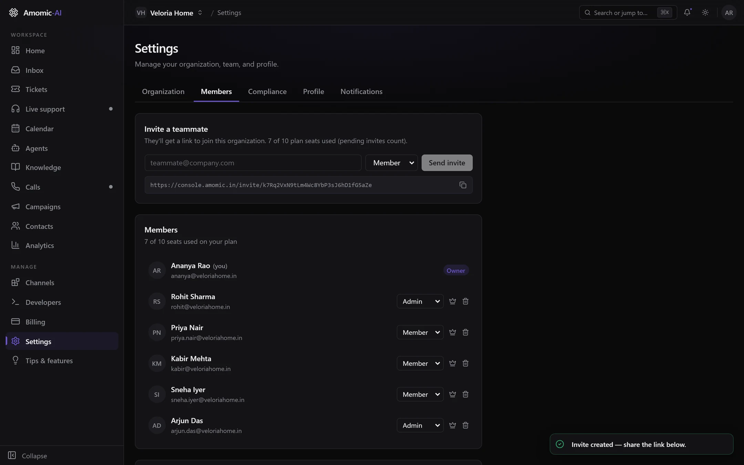This screenshot has height=465, width=744.
Task: Go to Billing page
Action: coord(62,322)
